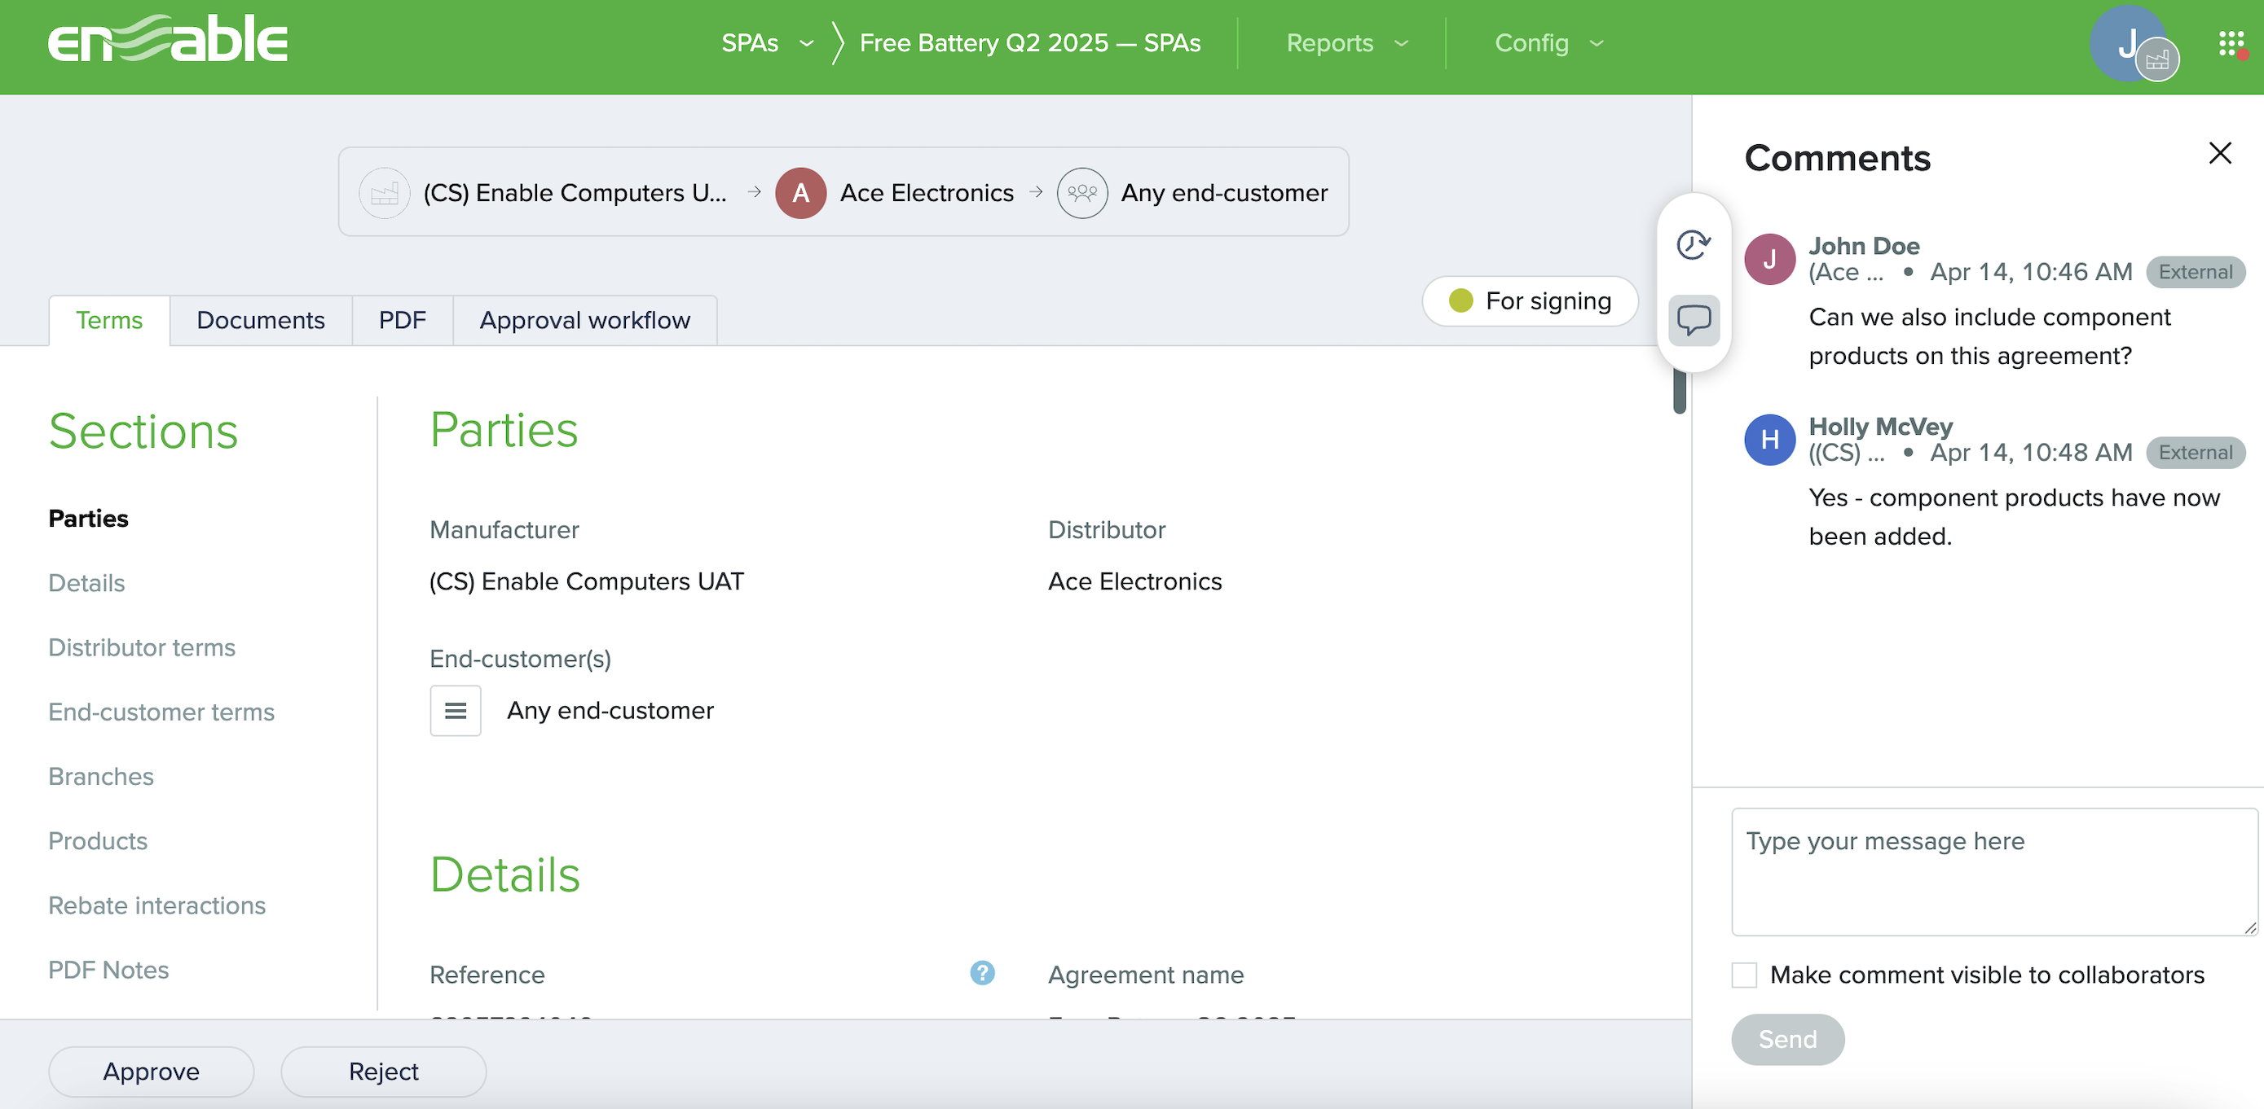Jump to the Details section
2264x1109 pixels.
point(86,583)
